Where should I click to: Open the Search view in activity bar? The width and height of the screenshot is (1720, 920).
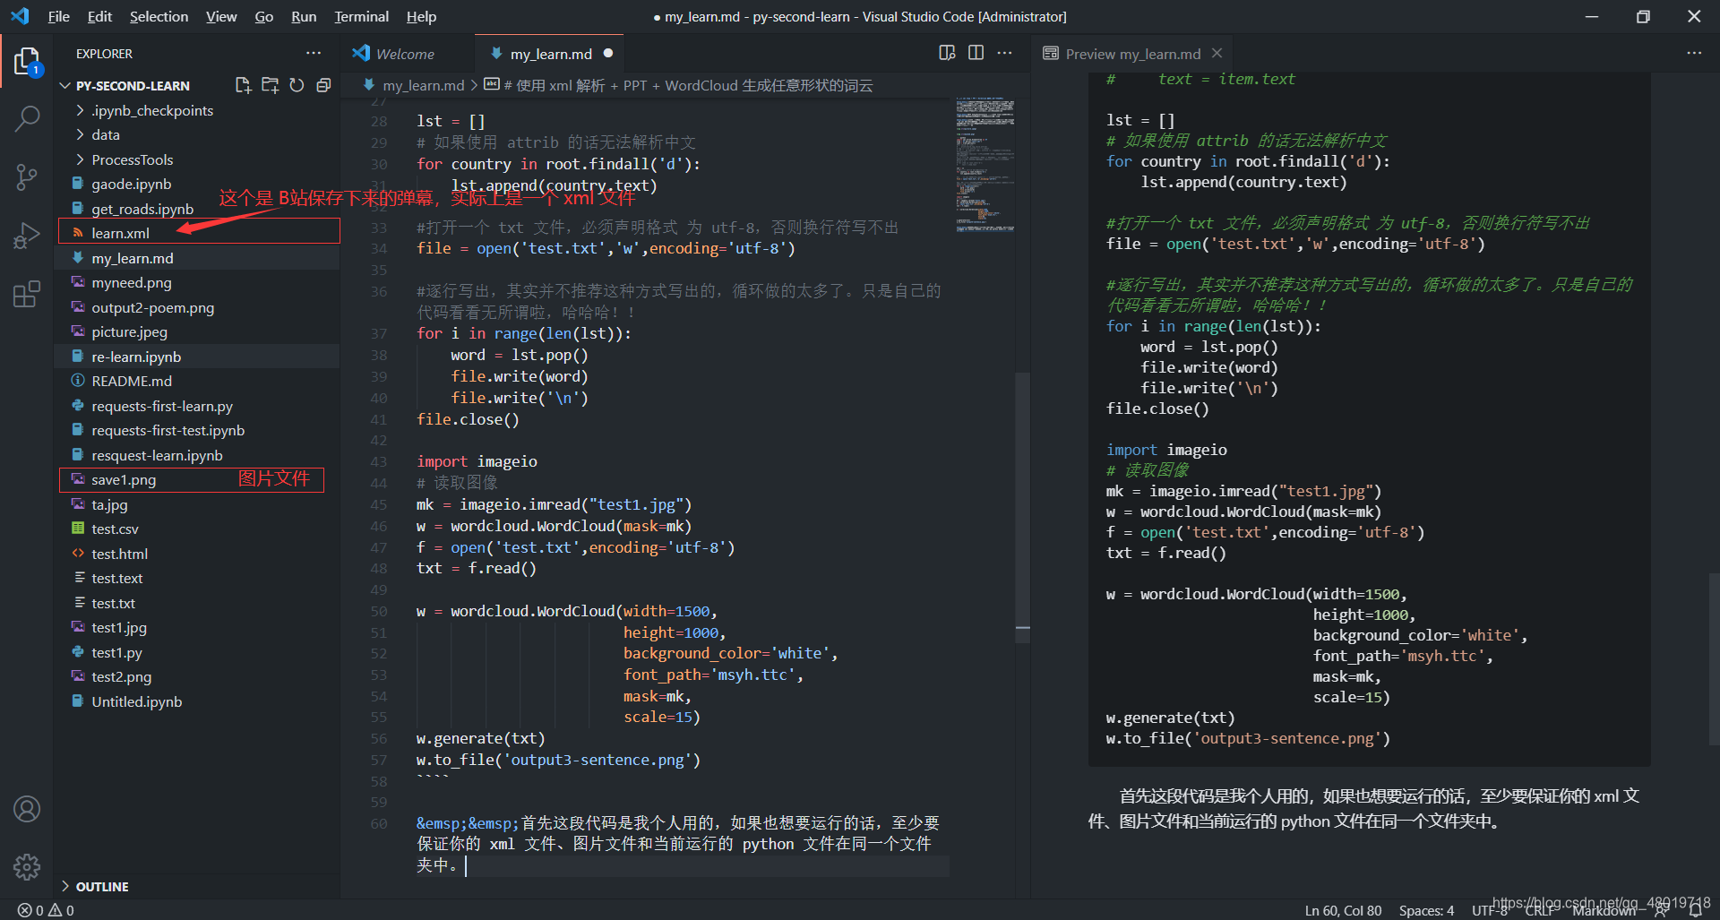27,119
